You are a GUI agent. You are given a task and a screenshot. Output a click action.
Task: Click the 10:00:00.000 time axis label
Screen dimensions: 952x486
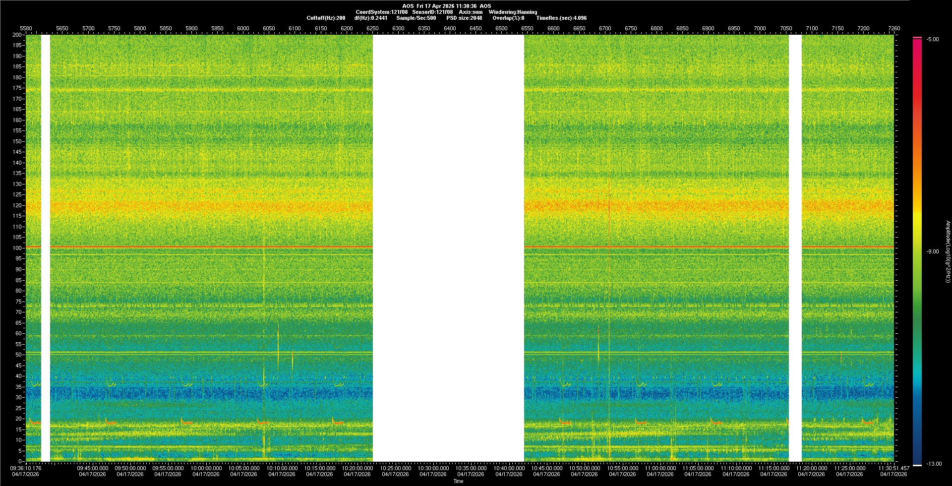[x=206, y=468]
